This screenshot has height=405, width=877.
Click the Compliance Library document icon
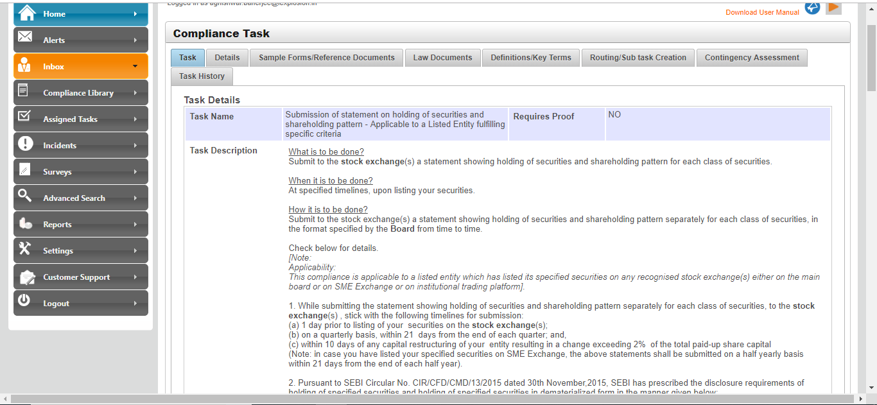24,90
